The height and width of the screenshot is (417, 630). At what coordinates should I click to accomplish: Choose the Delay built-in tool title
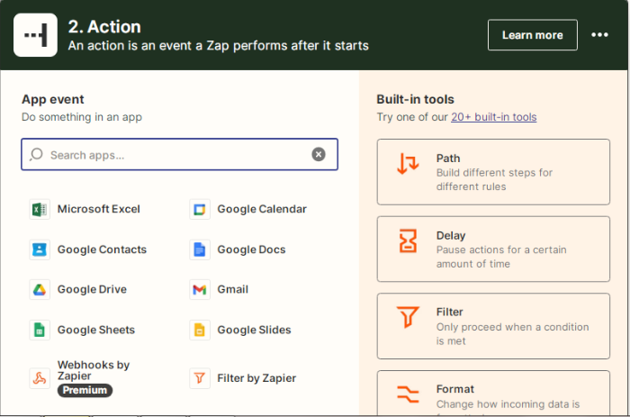click(x=451, y=236)
